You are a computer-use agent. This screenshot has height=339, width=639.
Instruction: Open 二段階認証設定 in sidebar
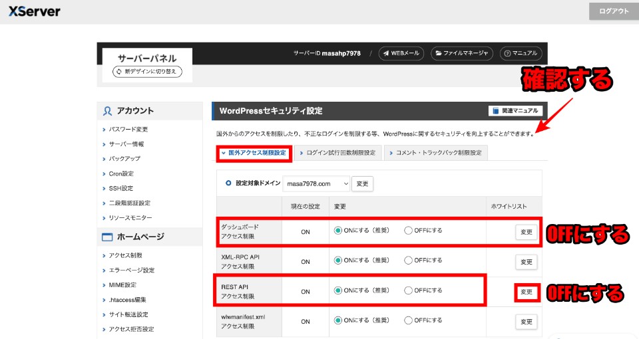(129, 203)
